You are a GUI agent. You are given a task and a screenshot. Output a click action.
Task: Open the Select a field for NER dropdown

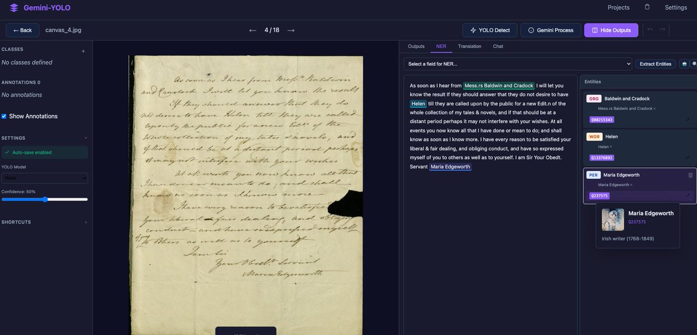518,64
